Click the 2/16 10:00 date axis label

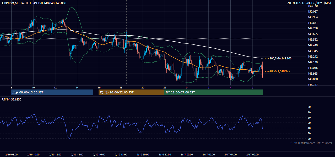coord(33,154)
